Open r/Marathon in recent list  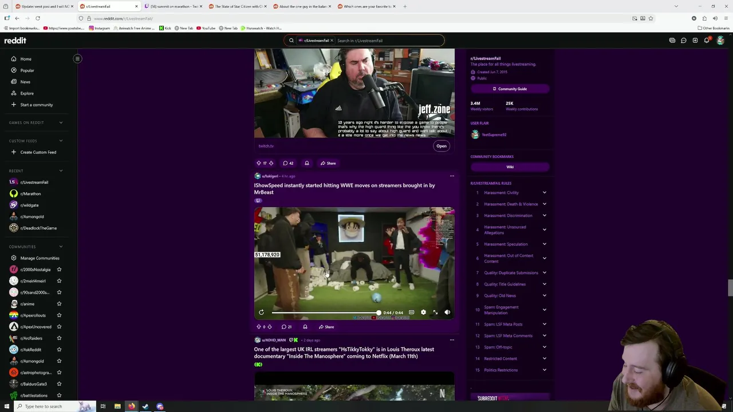pyautogui.click(x=30, y=193)
